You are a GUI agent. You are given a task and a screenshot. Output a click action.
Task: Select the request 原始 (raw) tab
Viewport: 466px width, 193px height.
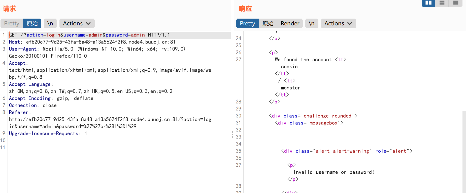tap(32, 23)
